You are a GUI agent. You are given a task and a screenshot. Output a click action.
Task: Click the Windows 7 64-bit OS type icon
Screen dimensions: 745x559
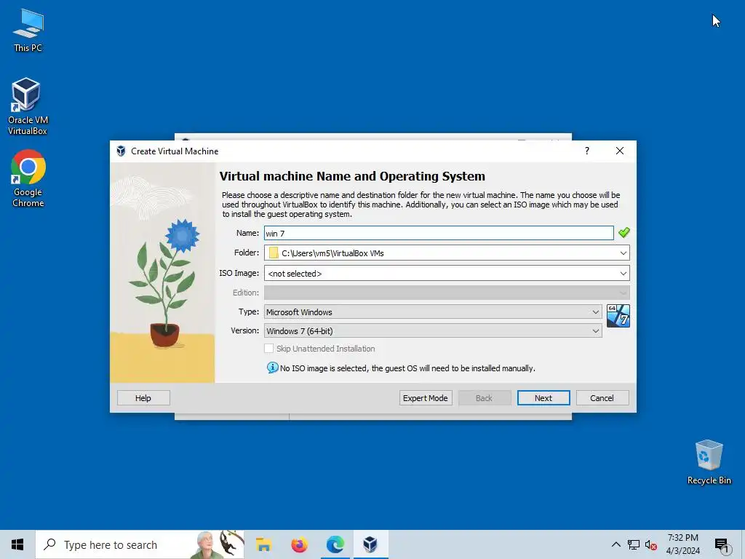(618, 316)
